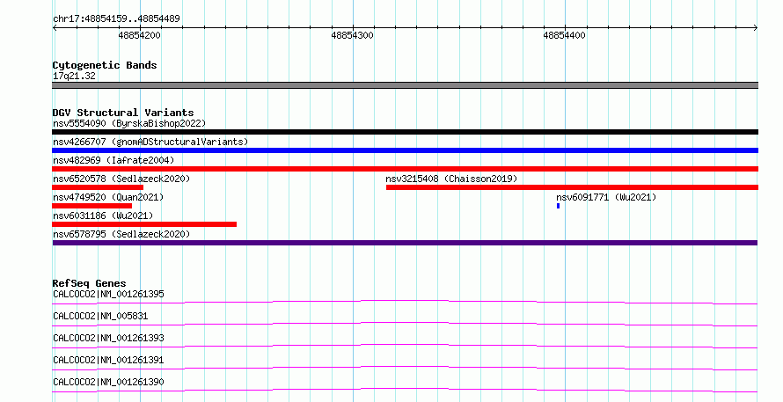Select the short red nsv6520578 bar
Image resolution: width=783 pixels, height=402 pixels.
(x=98, y=187)
